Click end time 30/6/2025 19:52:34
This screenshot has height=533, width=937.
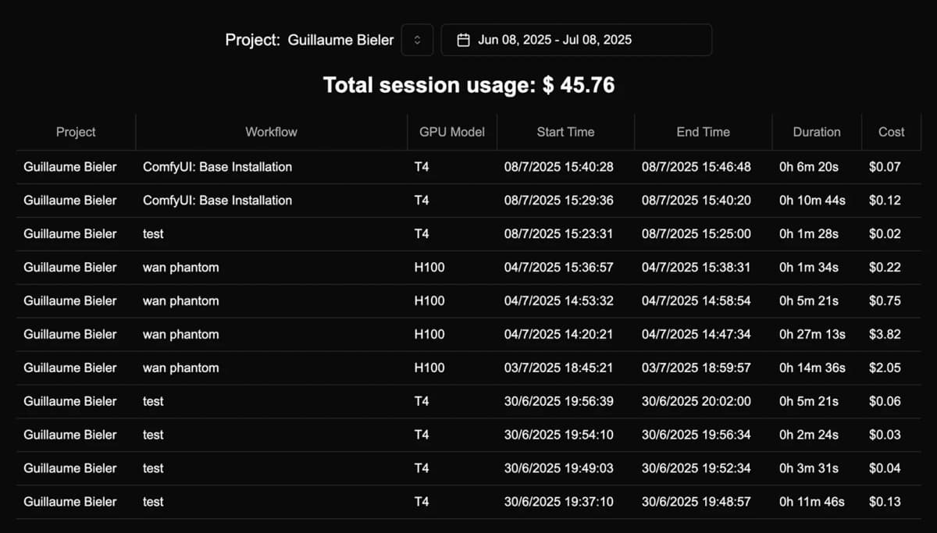(697, 469)
